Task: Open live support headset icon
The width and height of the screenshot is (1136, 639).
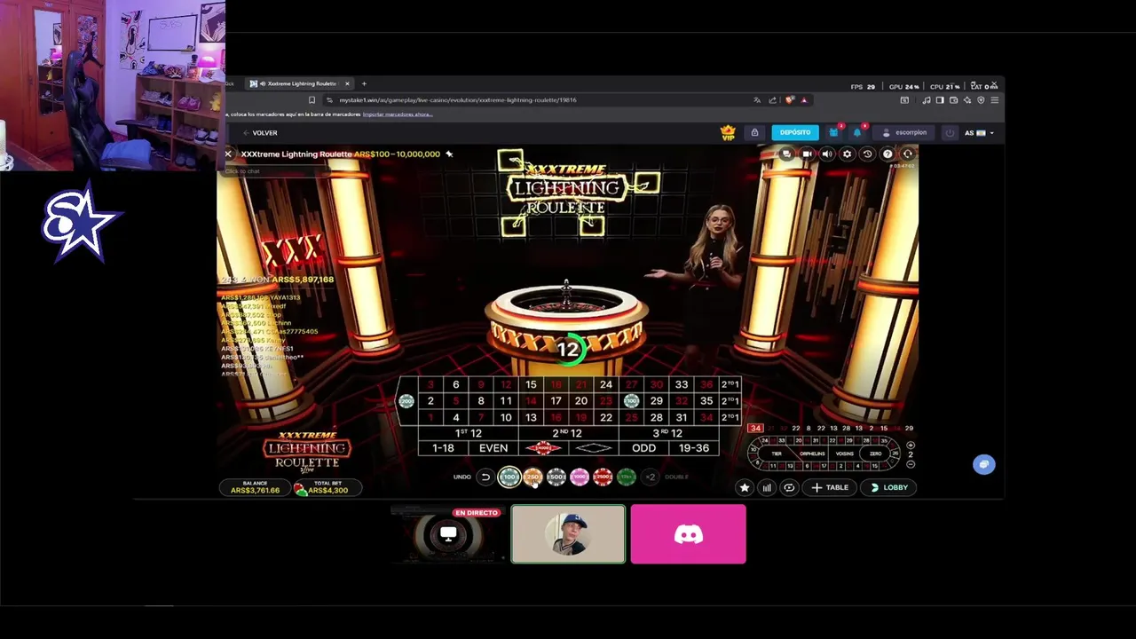Action: 907,154
